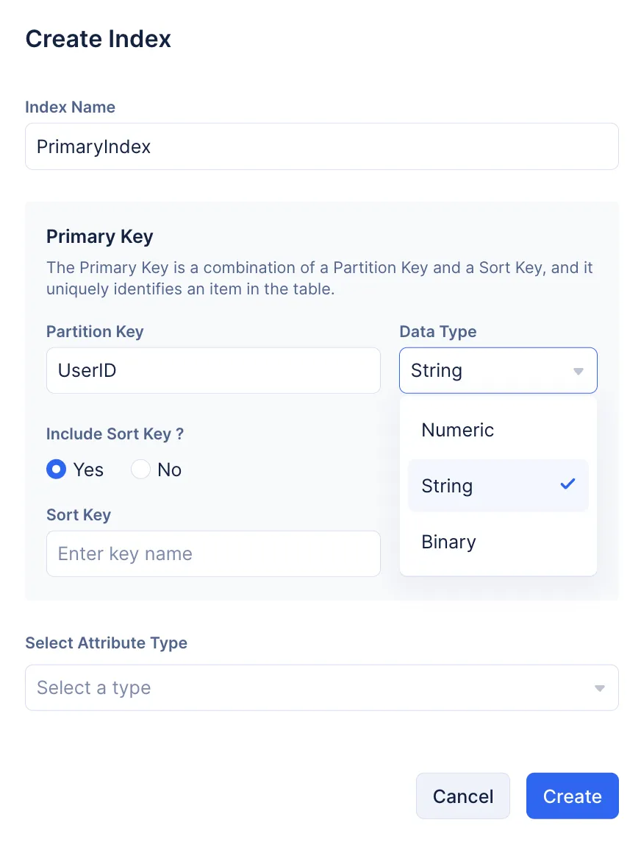The width and height of the screenshot is (641, 842).
Task: Click the caret arrow in attribute type field
Action: tap(600, 688)
